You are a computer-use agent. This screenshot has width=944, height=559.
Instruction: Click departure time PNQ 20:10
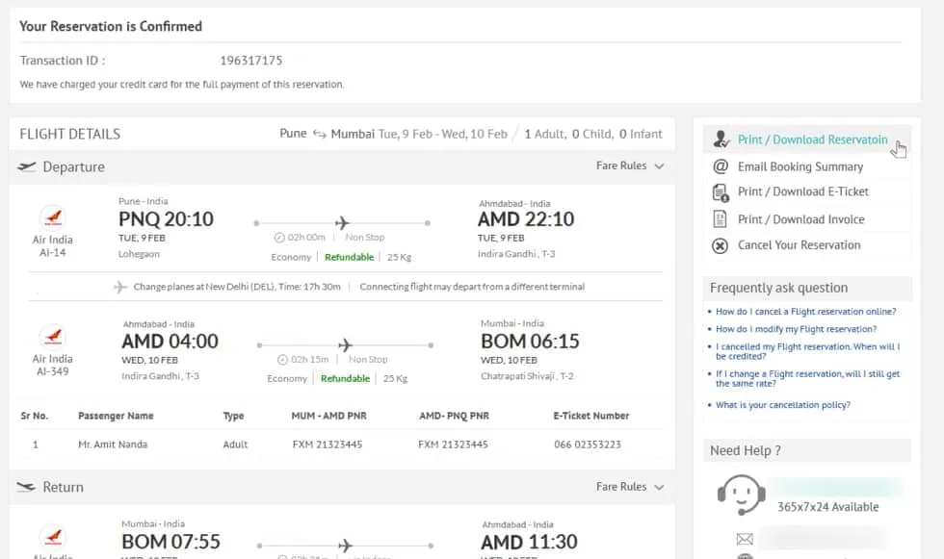click(x=166, y=219)
